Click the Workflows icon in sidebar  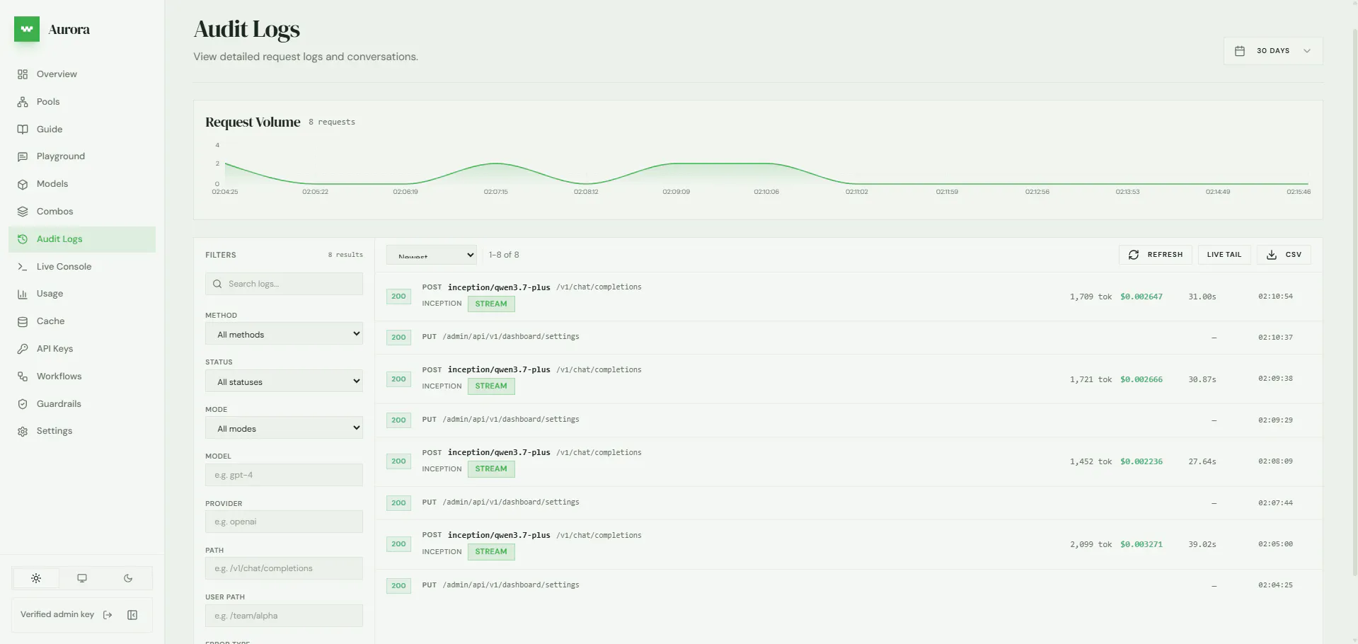(23, 376)
